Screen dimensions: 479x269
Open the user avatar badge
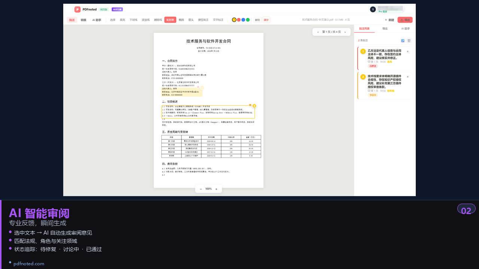tap(373, 9)
